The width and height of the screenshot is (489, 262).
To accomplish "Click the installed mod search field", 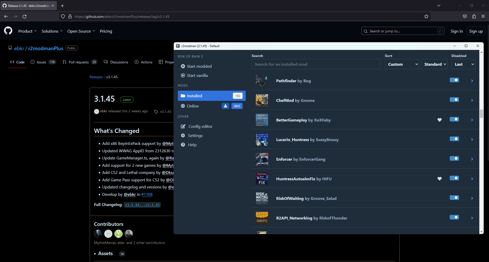I will click(316, 64).
